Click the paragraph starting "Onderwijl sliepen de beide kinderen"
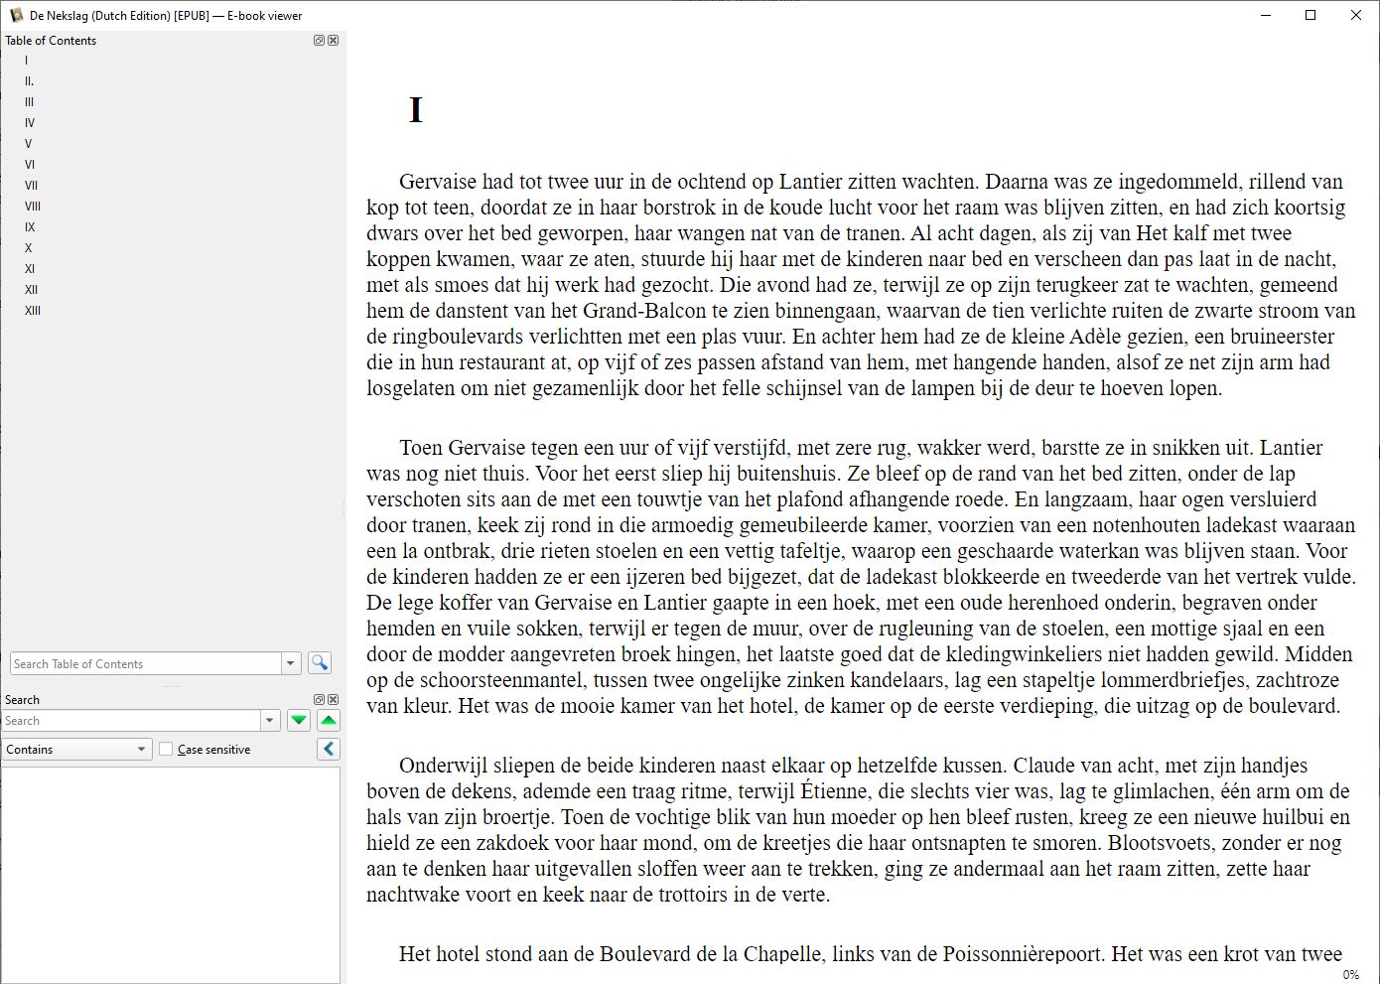The width and height of the screenshot is (1380, 984). point(861,830)
